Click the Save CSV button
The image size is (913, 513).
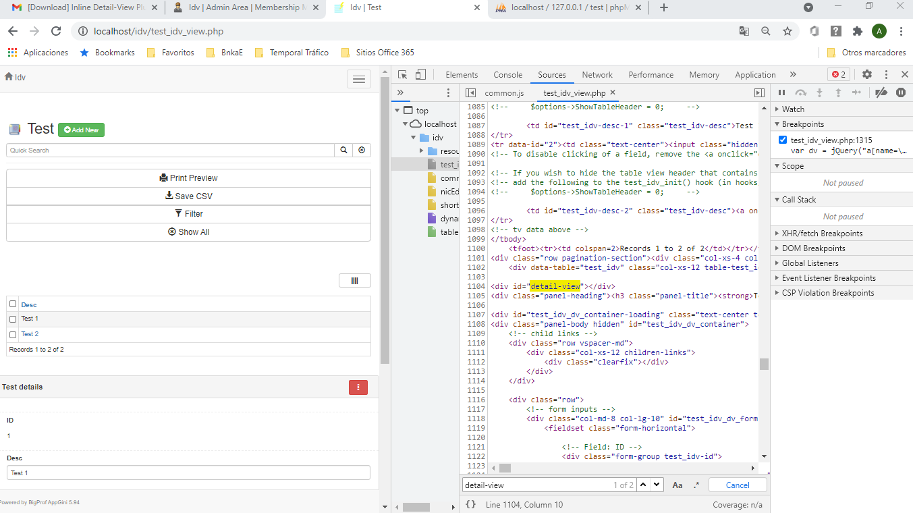(x=188, y=196)
